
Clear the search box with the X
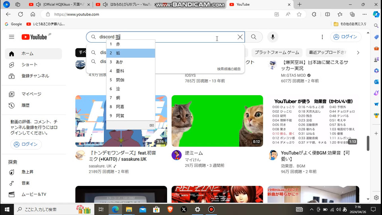[x=240, y=37]
